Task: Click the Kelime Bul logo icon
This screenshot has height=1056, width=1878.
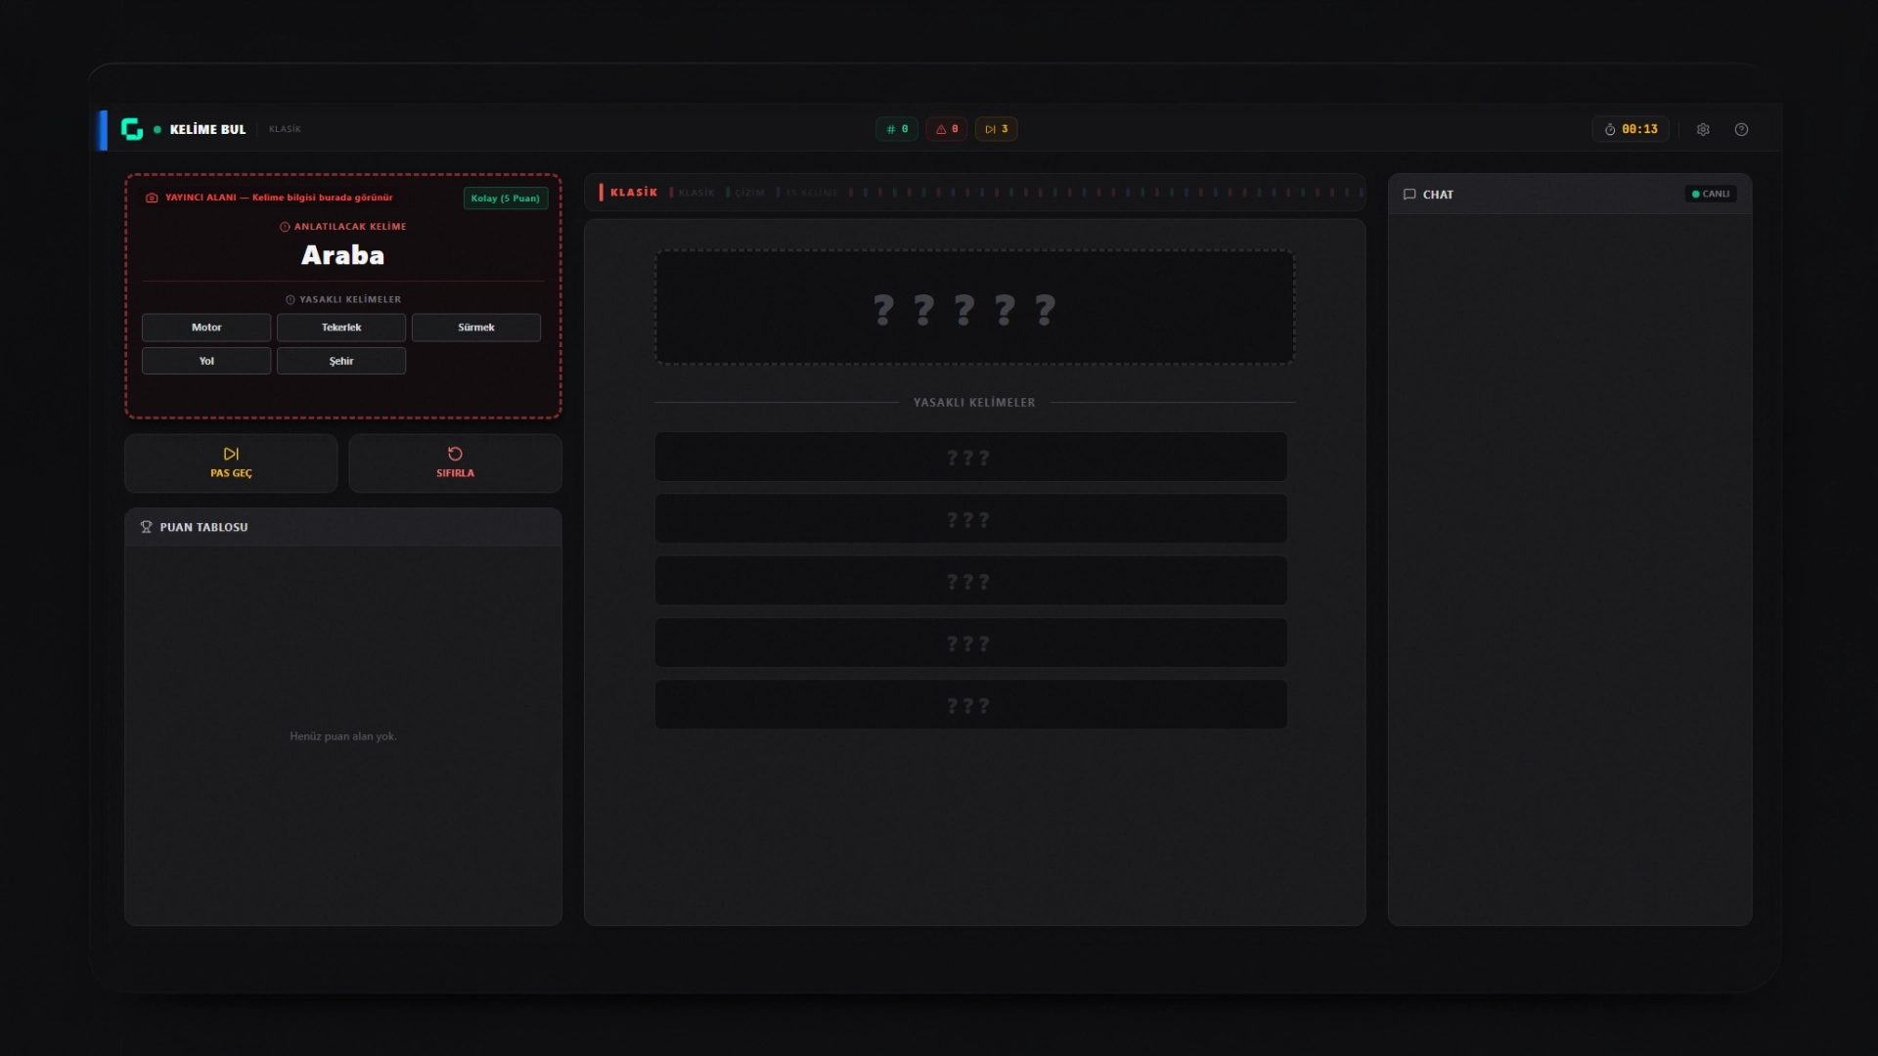Action: (x=132, y=129)
